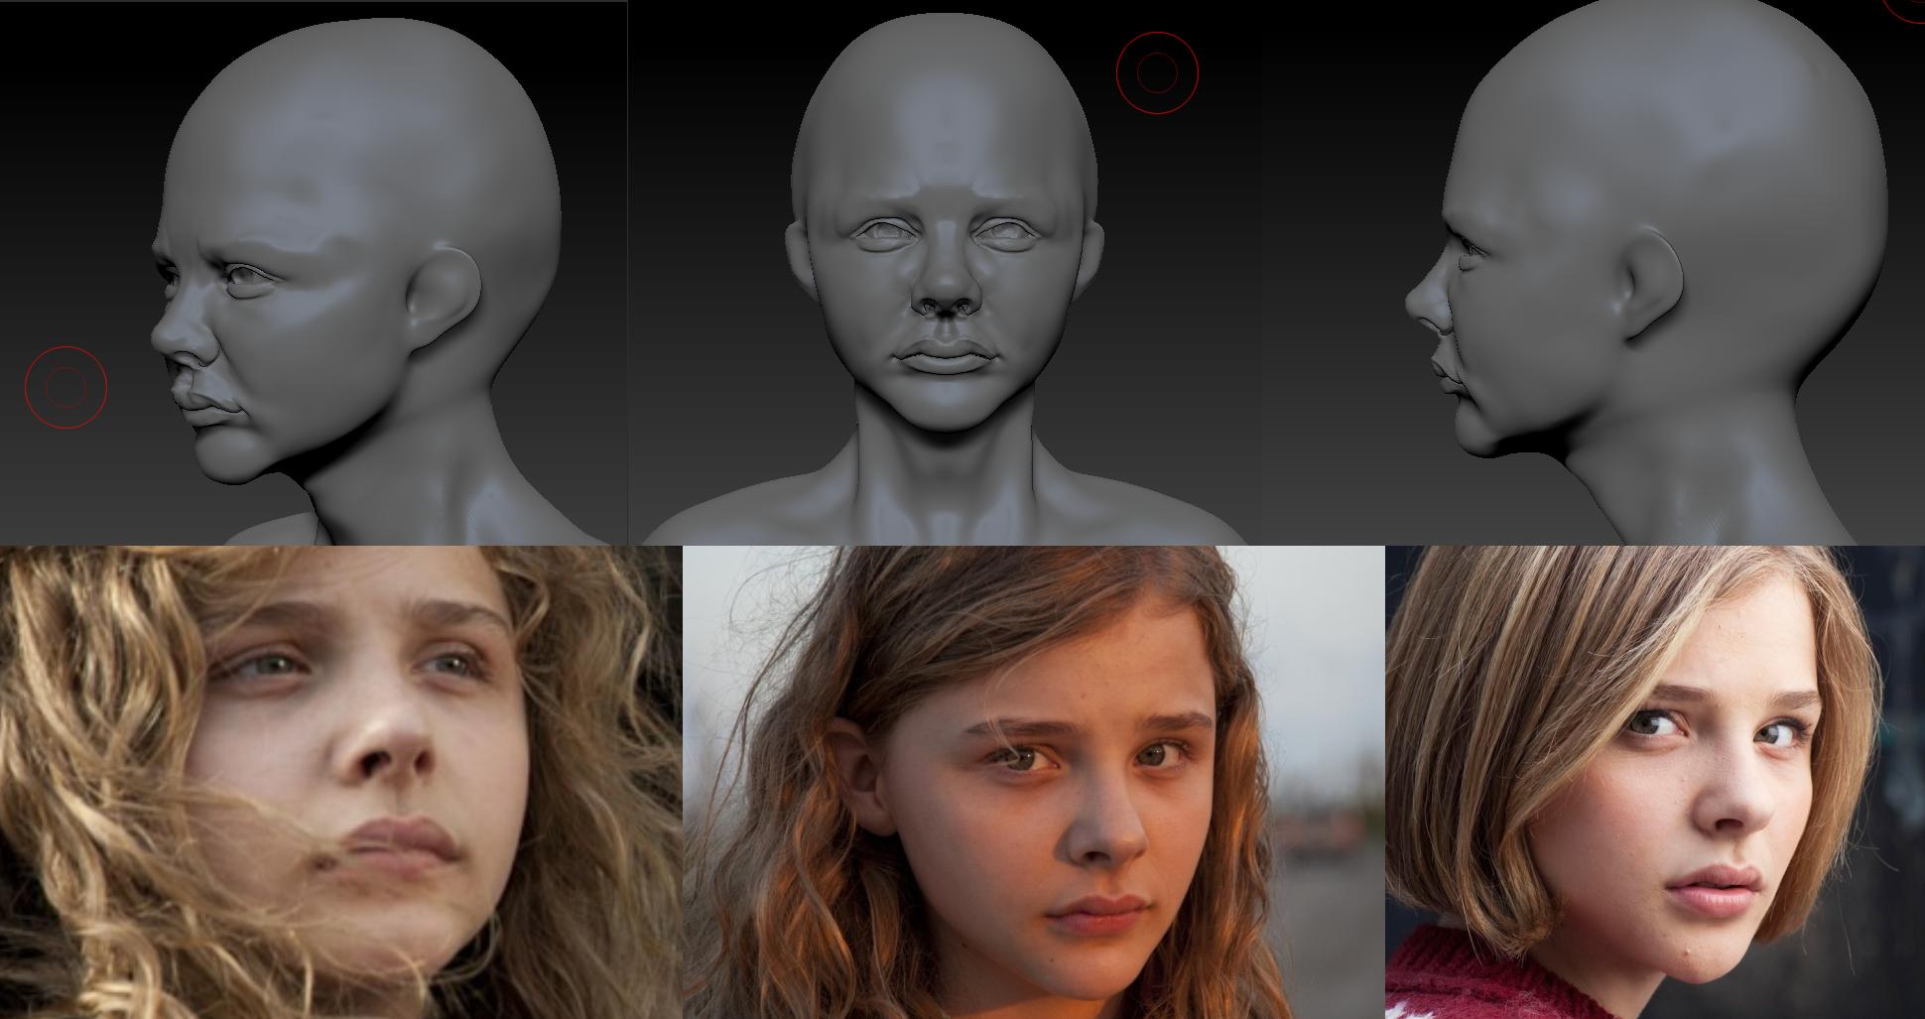Open the curly blonde hair reference photo
This screenshot has width=1925, height=1019.
coord(341,782)
